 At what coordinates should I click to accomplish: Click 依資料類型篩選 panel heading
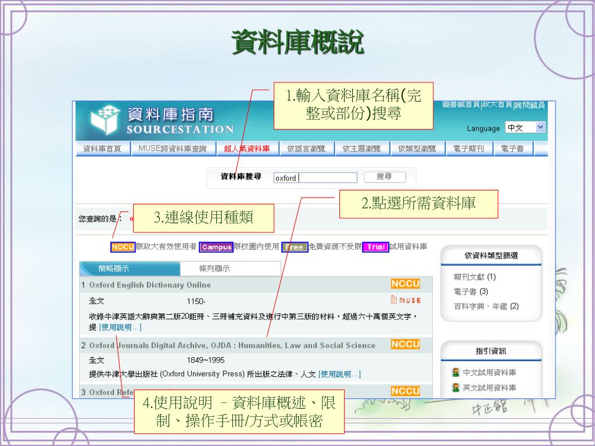tap(491, 256)
